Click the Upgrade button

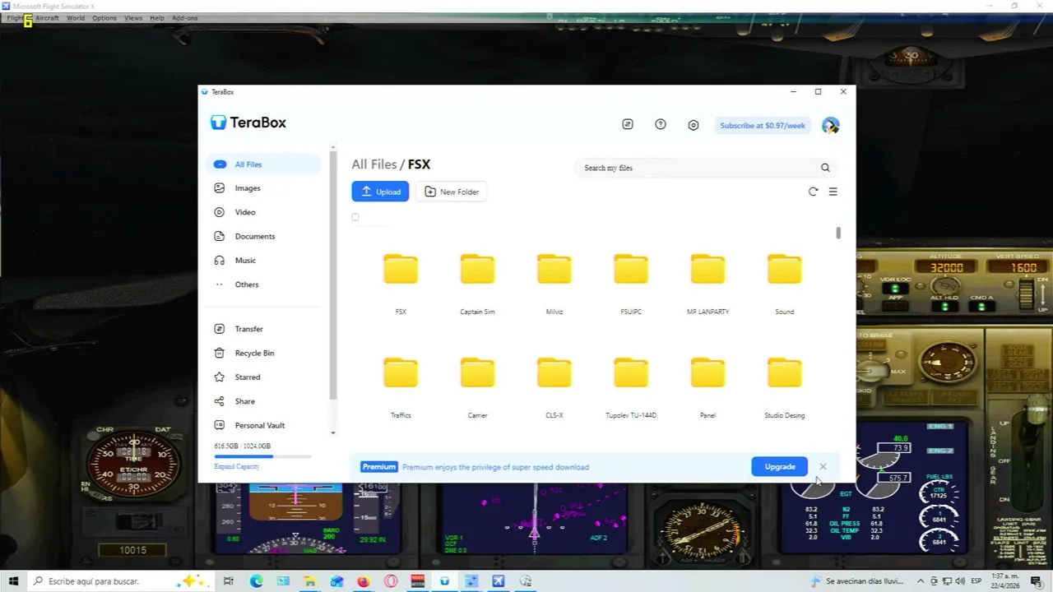coord(779,467)
